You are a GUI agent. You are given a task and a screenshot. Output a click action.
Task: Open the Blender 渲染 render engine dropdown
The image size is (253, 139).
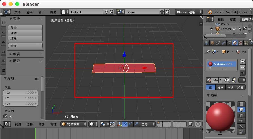[188, 12]
